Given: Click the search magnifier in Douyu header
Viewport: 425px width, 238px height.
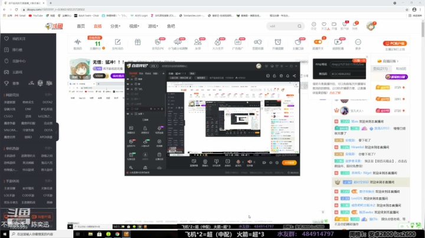Looking at the screenshot, I should pyautogui.click(x=299, y=27).
